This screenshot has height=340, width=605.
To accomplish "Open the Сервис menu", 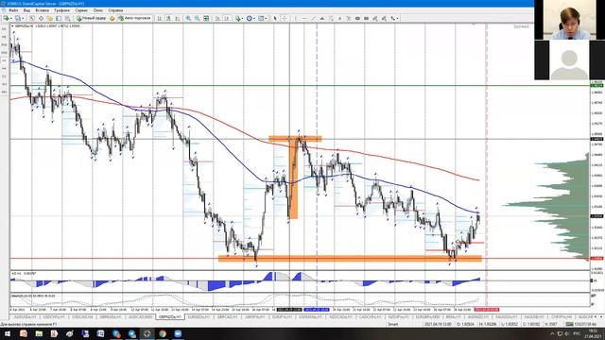I will coord(81,10).
